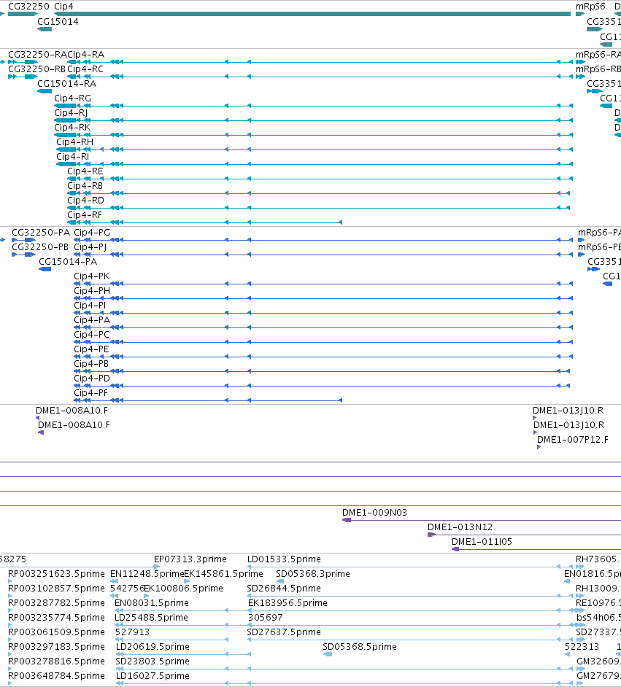621x687 pixels.
Task: Click the Cip4-RB transcript label
Action: (85, 186)
